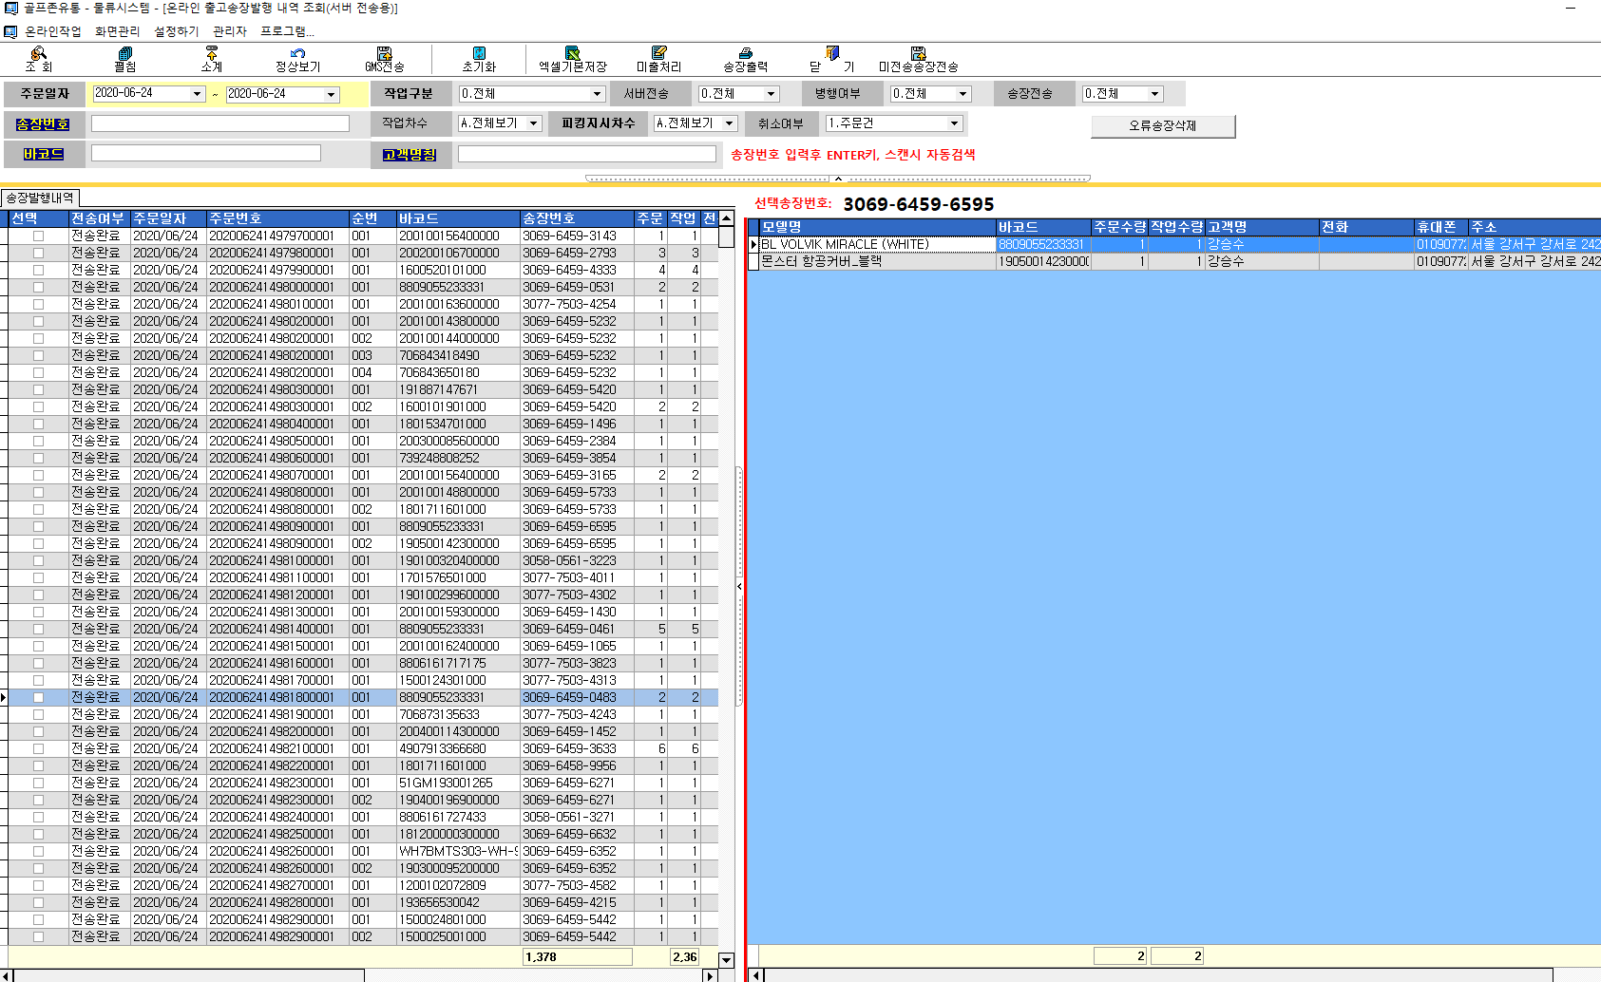Select checkbox of highlighted row 3069-6459-0483
This screenshot has height=982, width=1601.
[x=38, y=698]
